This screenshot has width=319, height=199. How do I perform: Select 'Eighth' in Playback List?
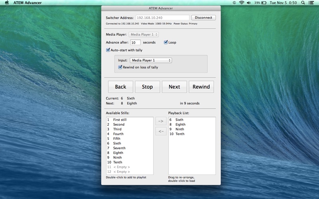coord(192,125)
